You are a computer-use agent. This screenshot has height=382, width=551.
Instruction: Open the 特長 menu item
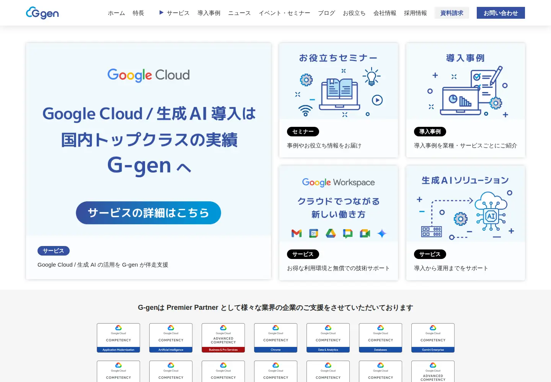coord(139,13)
